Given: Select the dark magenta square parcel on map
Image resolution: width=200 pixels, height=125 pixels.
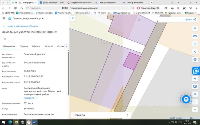Looking at the screenshot, I should (x=132, y=61).
